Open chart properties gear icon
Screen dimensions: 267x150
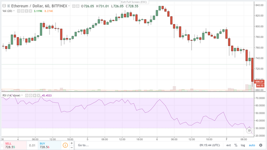(261, 145)
